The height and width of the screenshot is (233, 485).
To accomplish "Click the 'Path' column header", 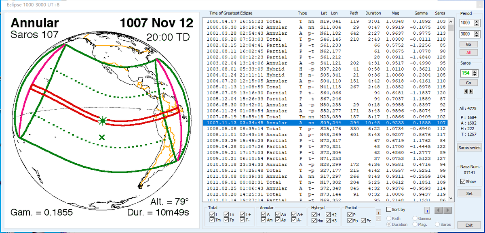I will (x=354, y=13).
